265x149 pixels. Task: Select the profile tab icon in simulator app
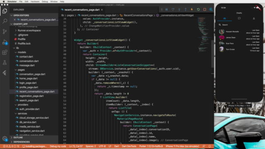pyautogui.click(x=254, y=18)
